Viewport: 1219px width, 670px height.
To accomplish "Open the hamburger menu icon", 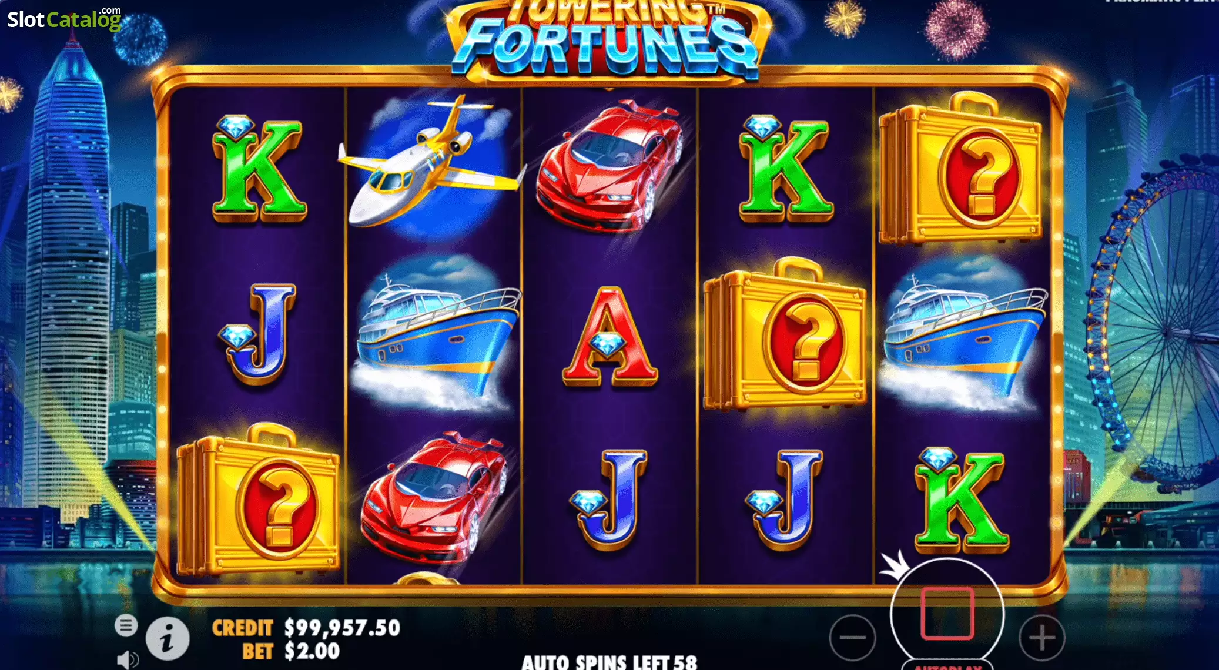I will [x=126, y=625].
